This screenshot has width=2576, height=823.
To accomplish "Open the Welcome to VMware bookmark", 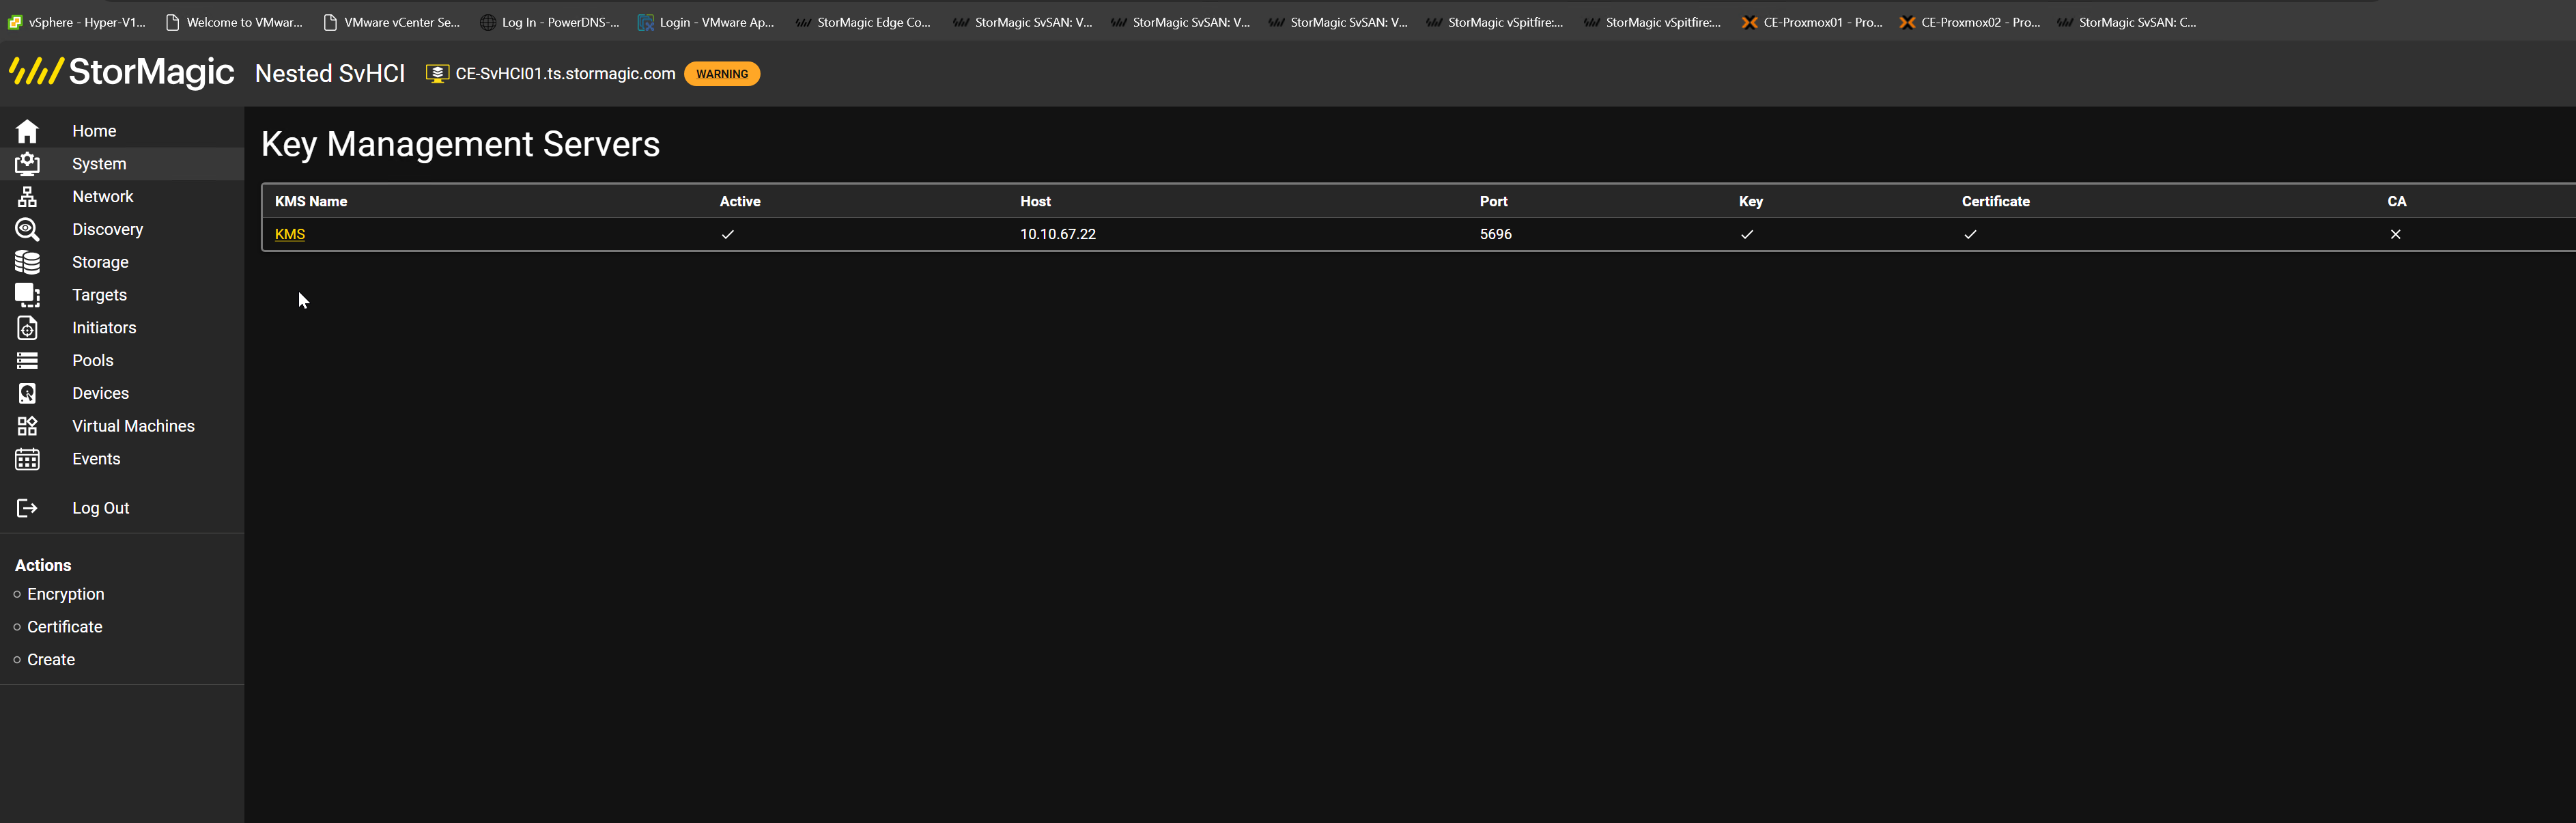I will point(234,22).
